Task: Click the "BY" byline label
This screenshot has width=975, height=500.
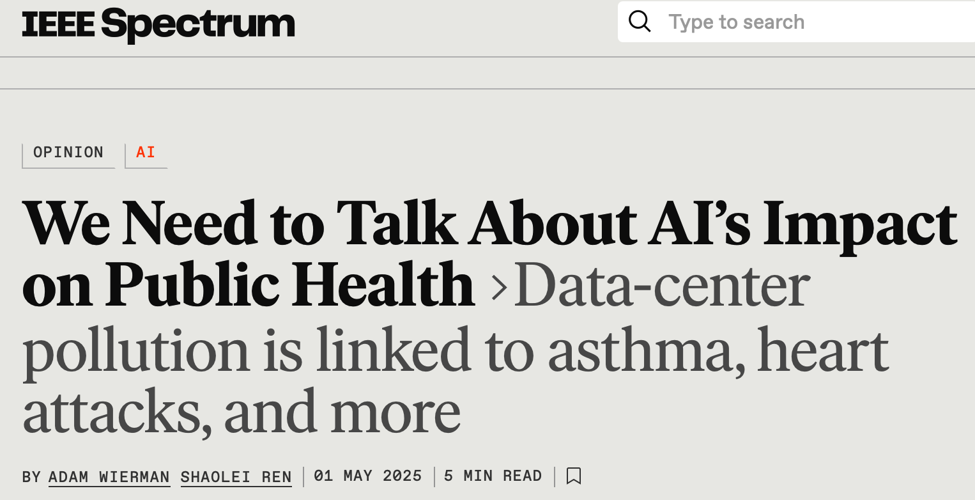Action: click(x=31, y=477)
